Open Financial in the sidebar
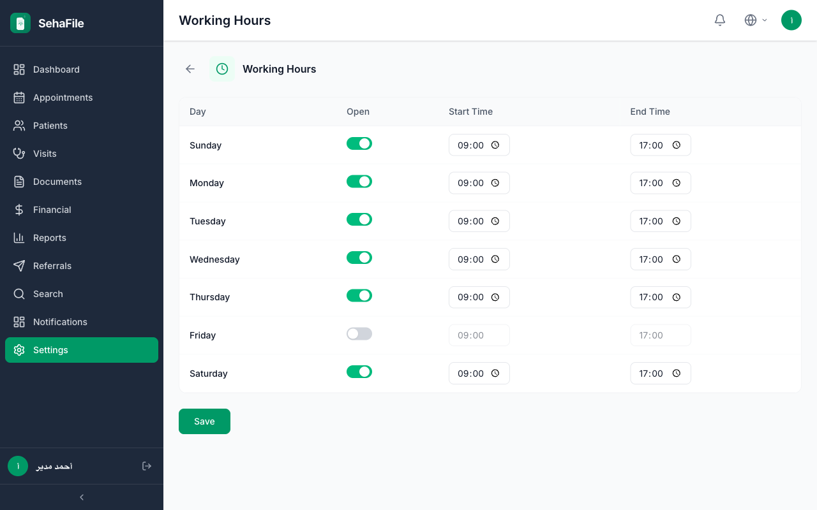817x510 pixels. (x=82, y=210)
